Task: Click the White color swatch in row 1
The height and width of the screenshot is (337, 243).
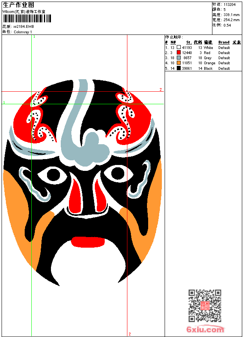Action: [178, 47]
